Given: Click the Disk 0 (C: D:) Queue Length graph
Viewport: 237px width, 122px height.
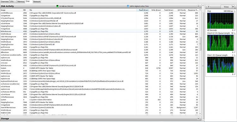Looking at the screenshot, I should (220, 43).
